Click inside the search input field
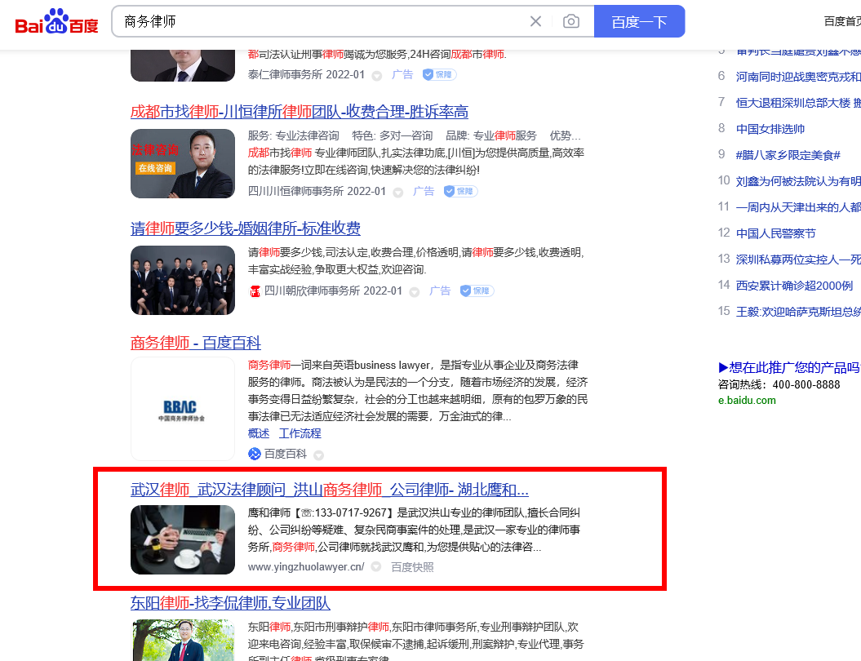This screenshot has height=661, width=861. (x=326, y=21)
